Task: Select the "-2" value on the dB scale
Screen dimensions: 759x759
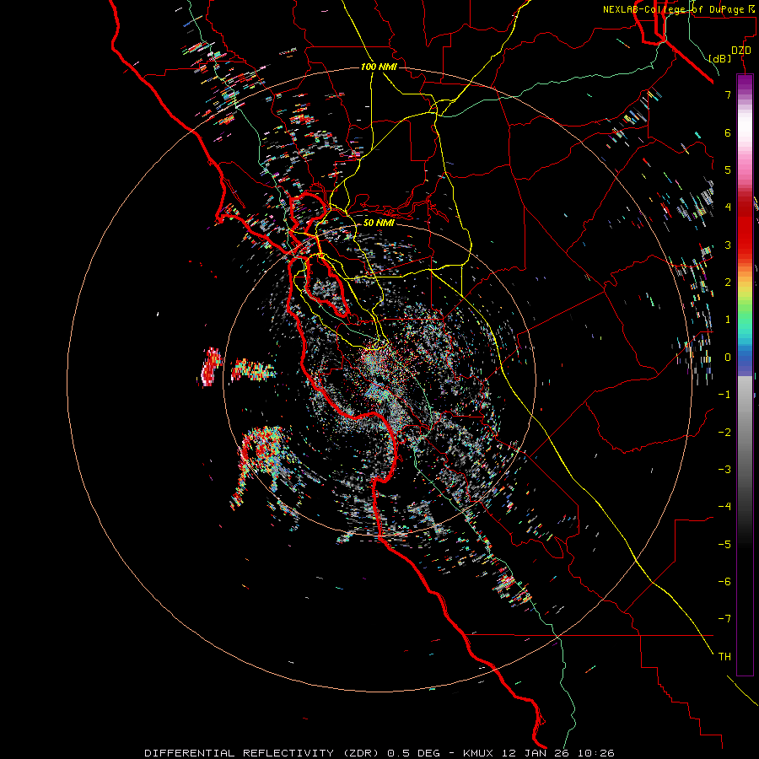Action: click(724, 433)
